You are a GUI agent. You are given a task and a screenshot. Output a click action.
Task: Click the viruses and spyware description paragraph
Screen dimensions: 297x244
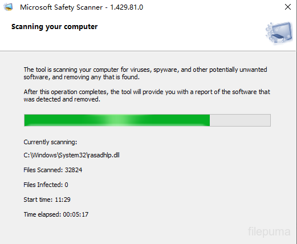(x=145, y=73)
